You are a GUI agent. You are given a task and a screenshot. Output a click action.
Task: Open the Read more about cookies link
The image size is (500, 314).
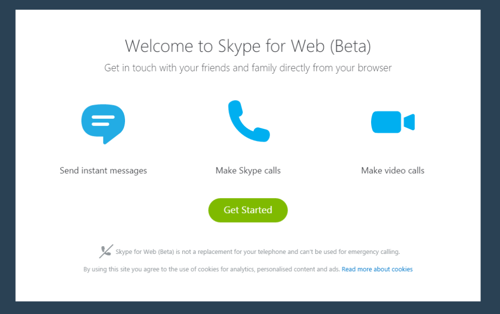377,269
